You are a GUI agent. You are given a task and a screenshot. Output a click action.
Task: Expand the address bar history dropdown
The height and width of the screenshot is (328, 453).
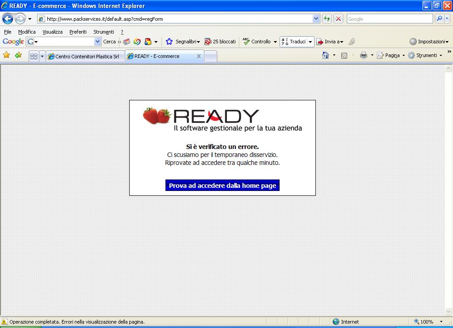tap(316, 19)
